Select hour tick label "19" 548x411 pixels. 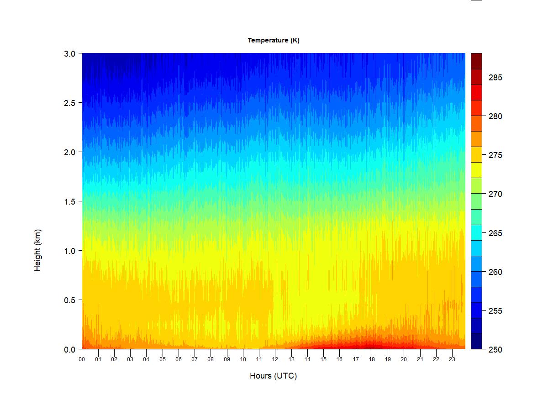click(388, 359)
